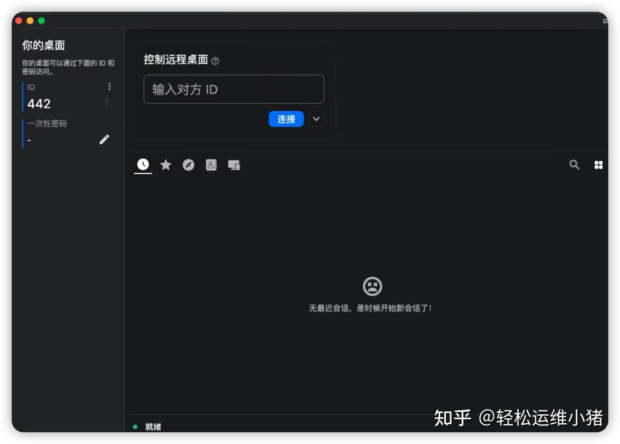Open peer search with the magnifier icon
The width and height of the screenshot is (620, 444).
pos(574,165)
